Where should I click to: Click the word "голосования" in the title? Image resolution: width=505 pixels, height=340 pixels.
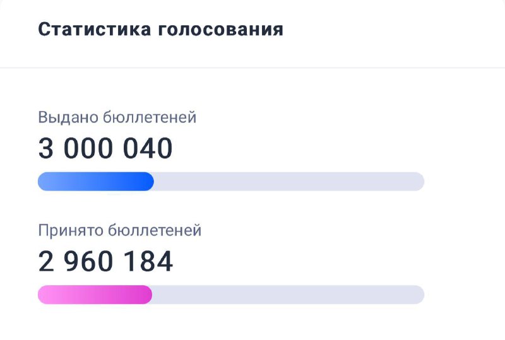(x=220, y=30)
